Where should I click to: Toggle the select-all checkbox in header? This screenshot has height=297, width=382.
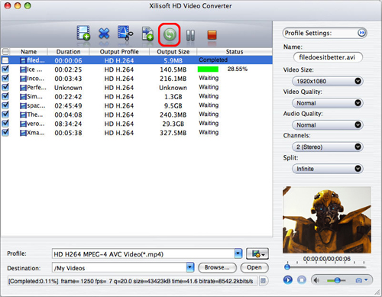pyautogui.click(x=5, y=52)
